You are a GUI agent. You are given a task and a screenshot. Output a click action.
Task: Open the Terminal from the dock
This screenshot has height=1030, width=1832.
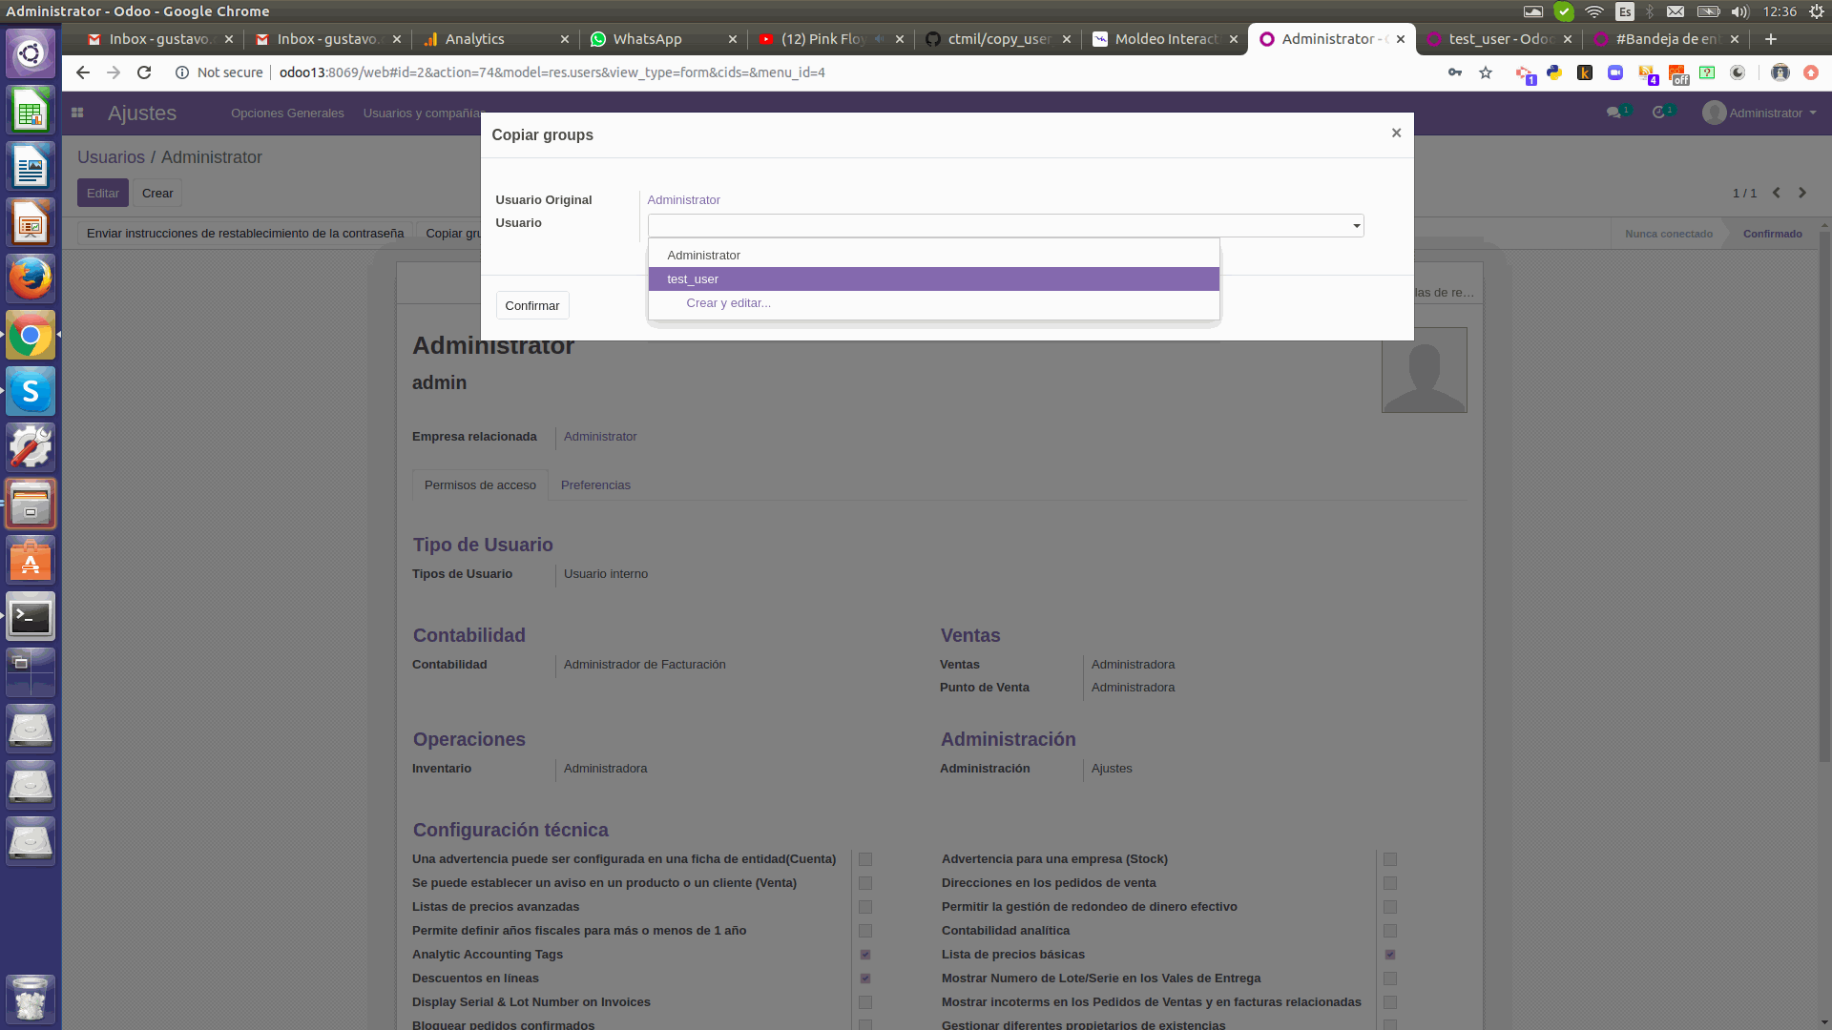pyautogui.click(x=31, y=617)
